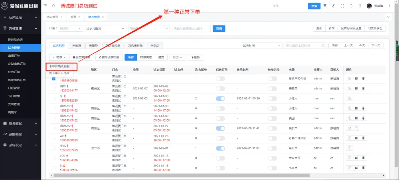
Task: Click the blue 查询 button
Action: (x=219, y=29)
